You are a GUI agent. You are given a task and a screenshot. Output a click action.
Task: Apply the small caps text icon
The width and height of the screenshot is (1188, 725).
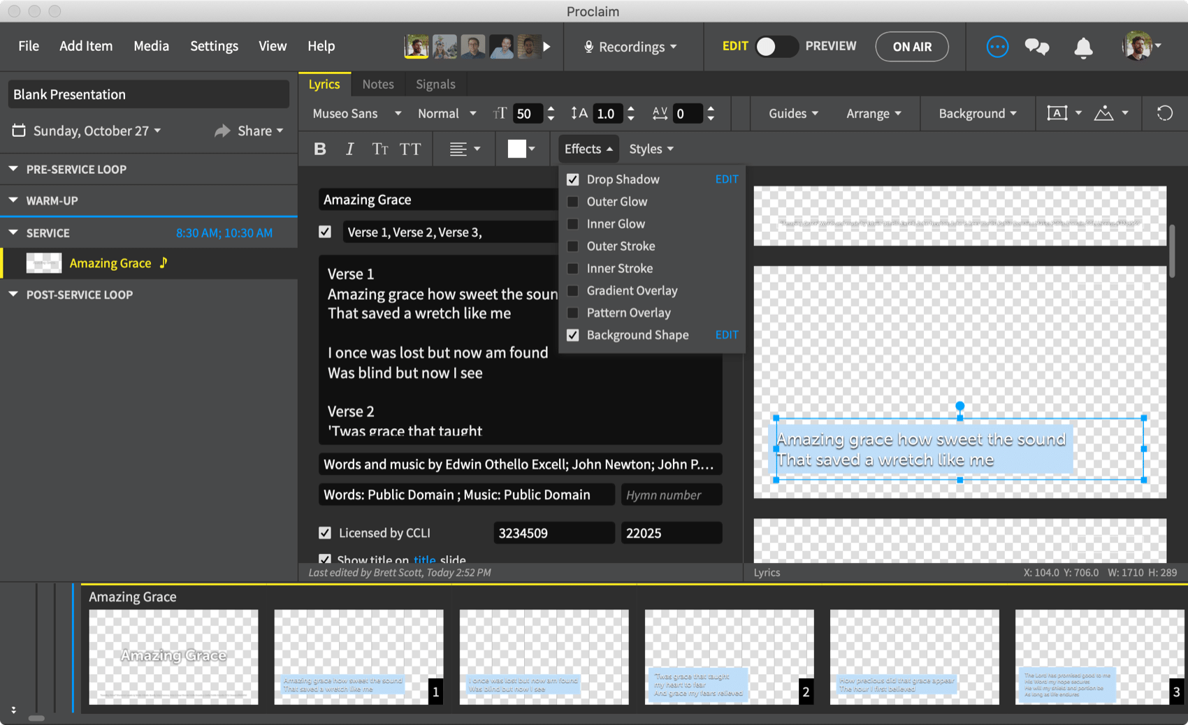pyautogui.click(x=379, y=149)
